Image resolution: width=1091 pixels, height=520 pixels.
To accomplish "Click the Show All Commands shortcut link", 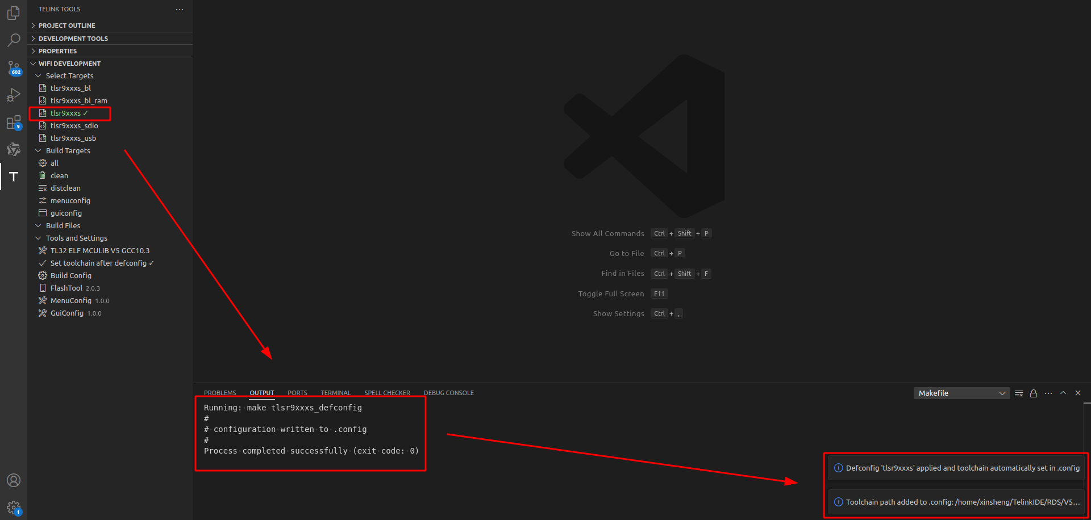I will (608, 233).
